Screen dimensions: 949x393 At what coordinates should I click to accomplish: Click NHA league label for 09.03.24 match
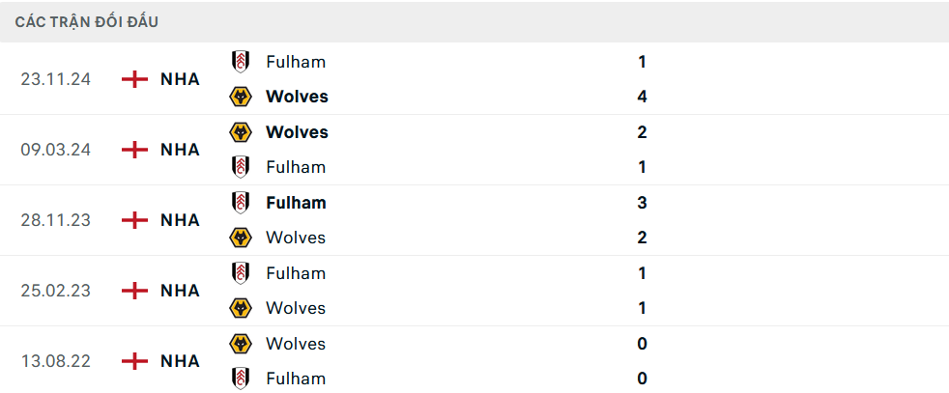[180, 150]
